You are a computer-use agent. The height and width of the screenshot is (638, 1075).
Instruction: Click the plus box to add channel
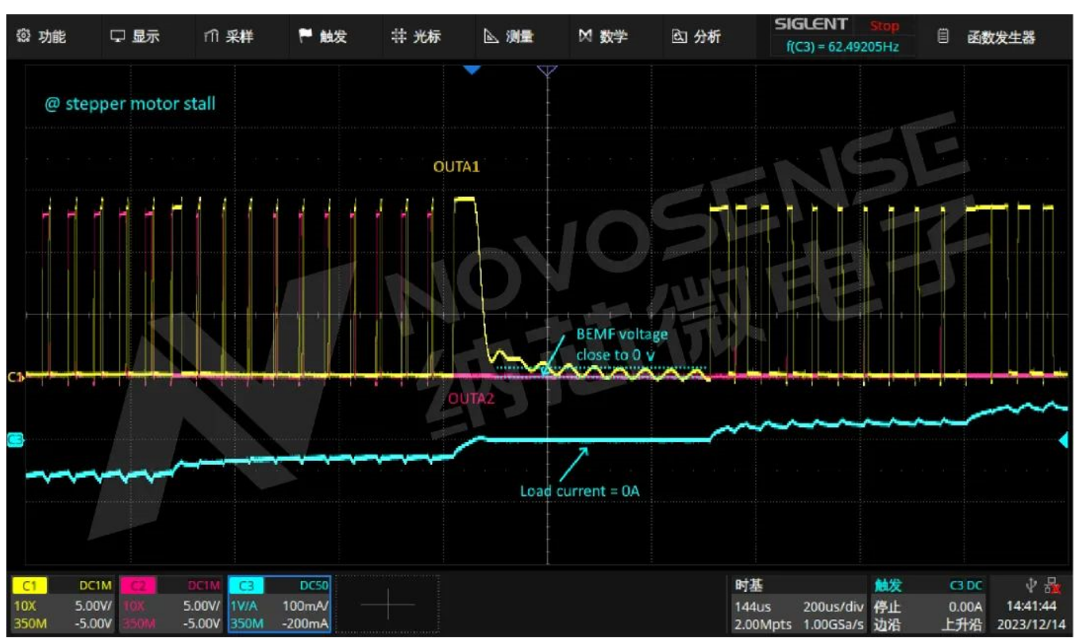pyautogui.click(x=387, y=605)
